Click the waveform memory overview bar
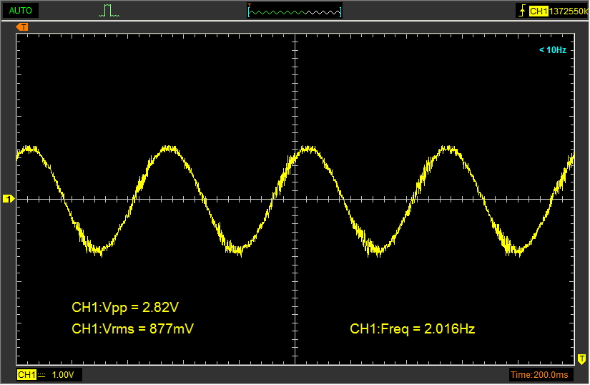Screen dimensions: 590x385 [295, 11]
